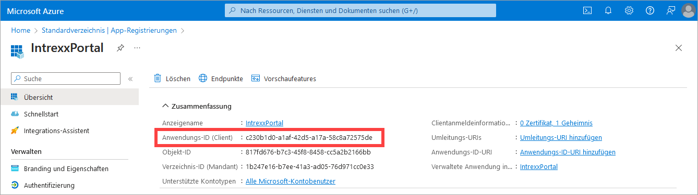The height and width of the screenshot is (195, 698).
Task: Click the Objekt-ID label
Action: point(177,152)
